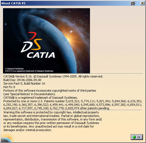Click the Warning copyright law paragraph
Viewport: 146px width, 143px height.
point(52,121)
